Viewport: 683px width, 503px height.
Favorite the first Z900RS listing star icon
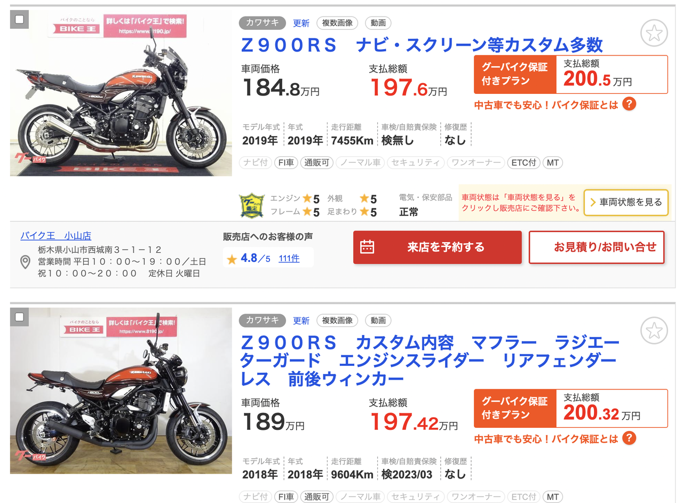pos(654,34)
